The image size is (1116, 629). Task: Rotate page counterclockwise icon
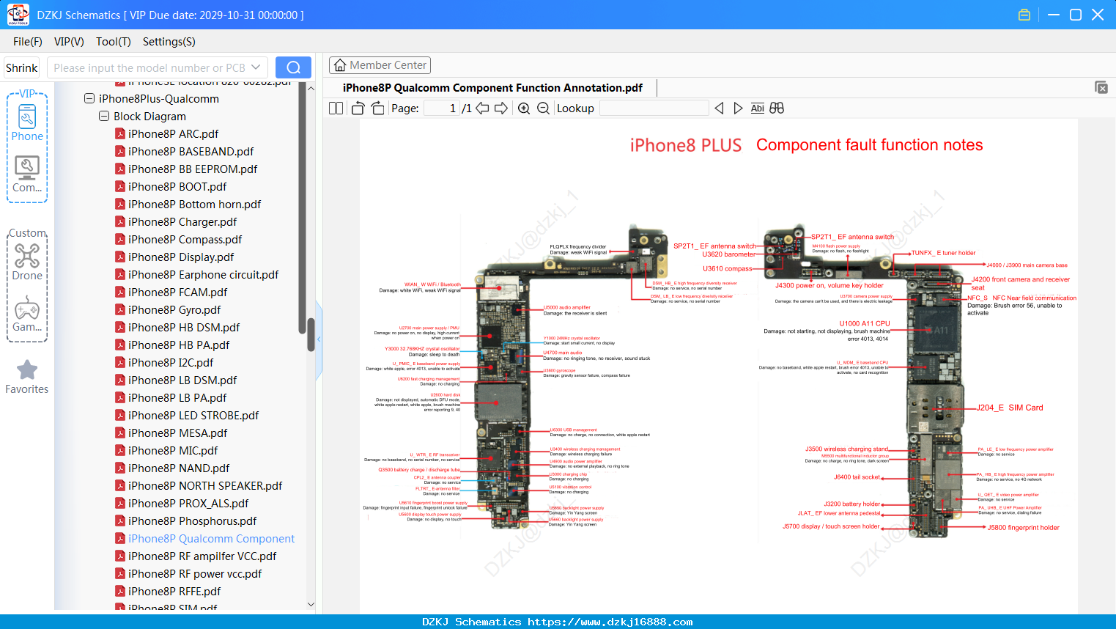pos(358,108)
